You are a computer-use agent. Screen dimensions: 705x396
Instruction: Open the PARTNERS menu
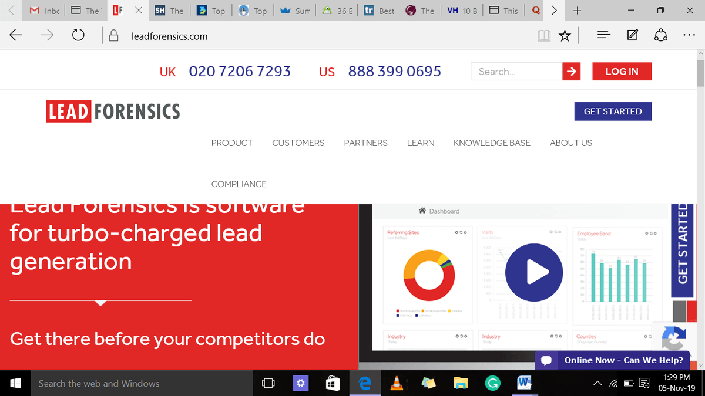click(365, 143)
